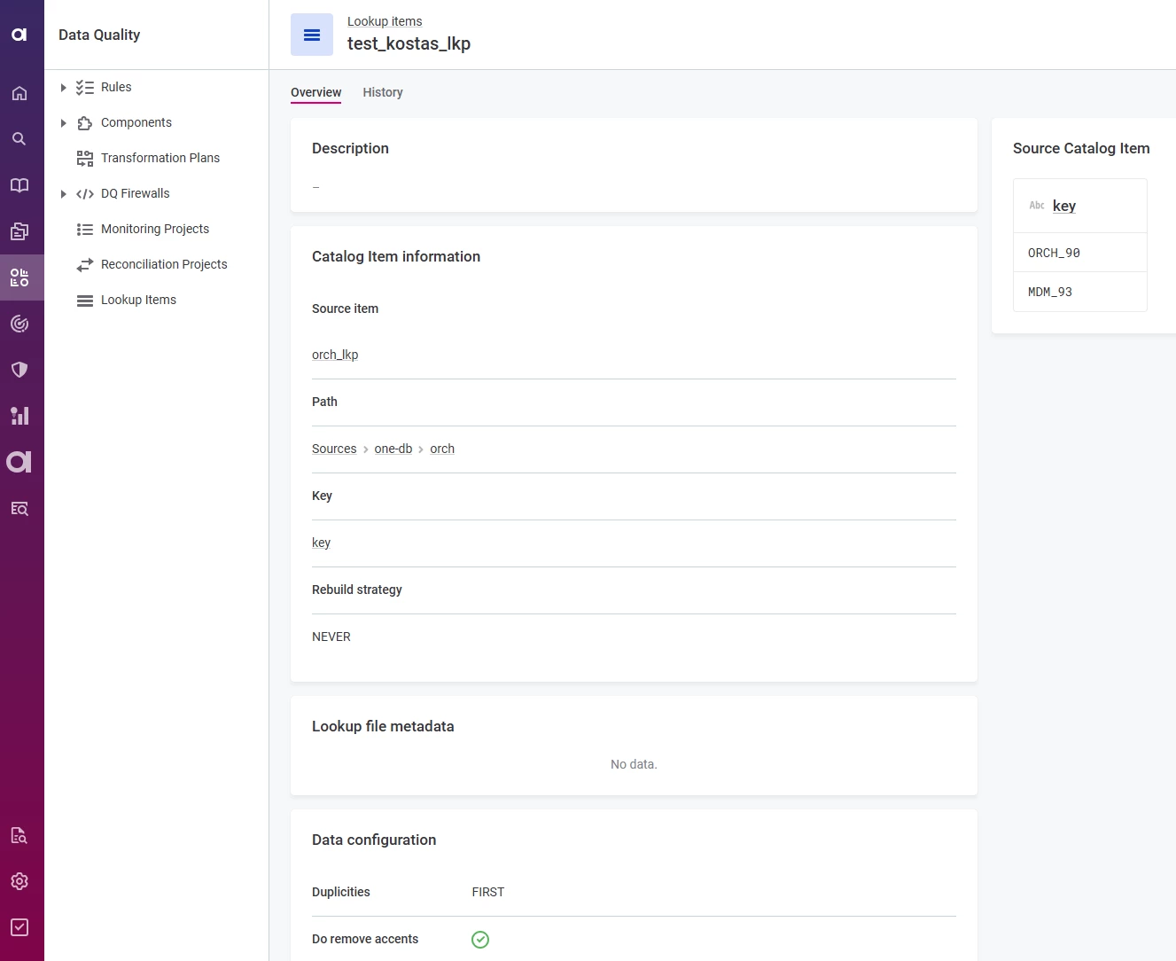The height and width of the screenshot is (961, 1176).
Task: Expand the Components tree node
Action: coord(63,122)
